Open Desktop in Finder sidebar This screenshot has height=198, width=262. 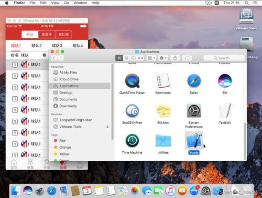(80, 92)
